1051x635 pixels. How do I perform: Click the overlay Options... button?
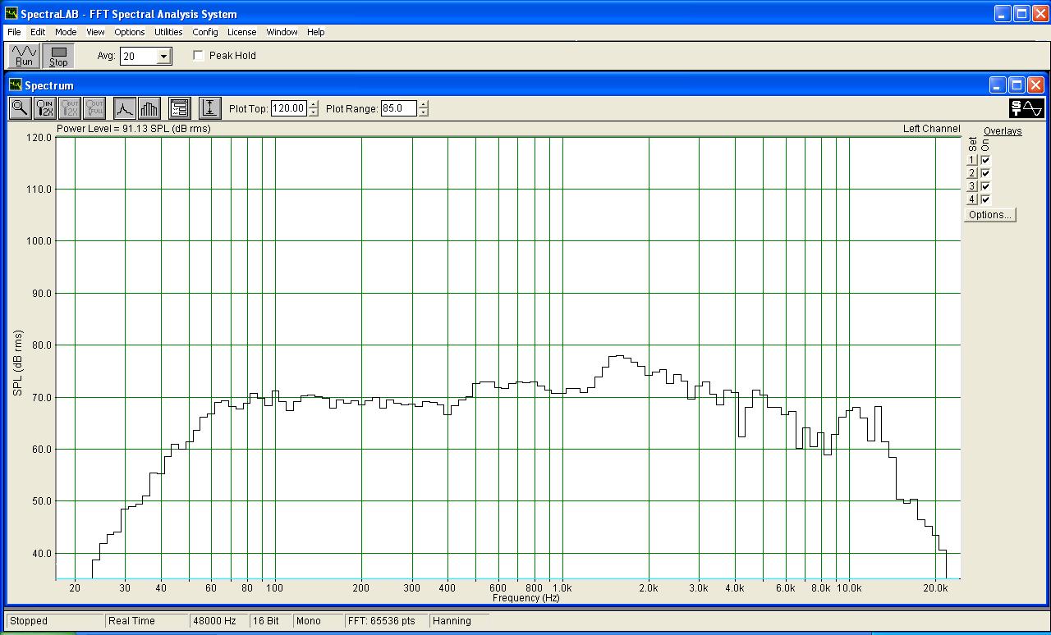click(989, 215)
